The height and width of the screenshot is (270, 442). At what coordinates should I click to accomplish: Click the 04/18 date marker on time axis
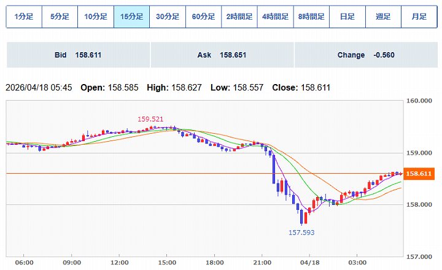tap(309, 263)
